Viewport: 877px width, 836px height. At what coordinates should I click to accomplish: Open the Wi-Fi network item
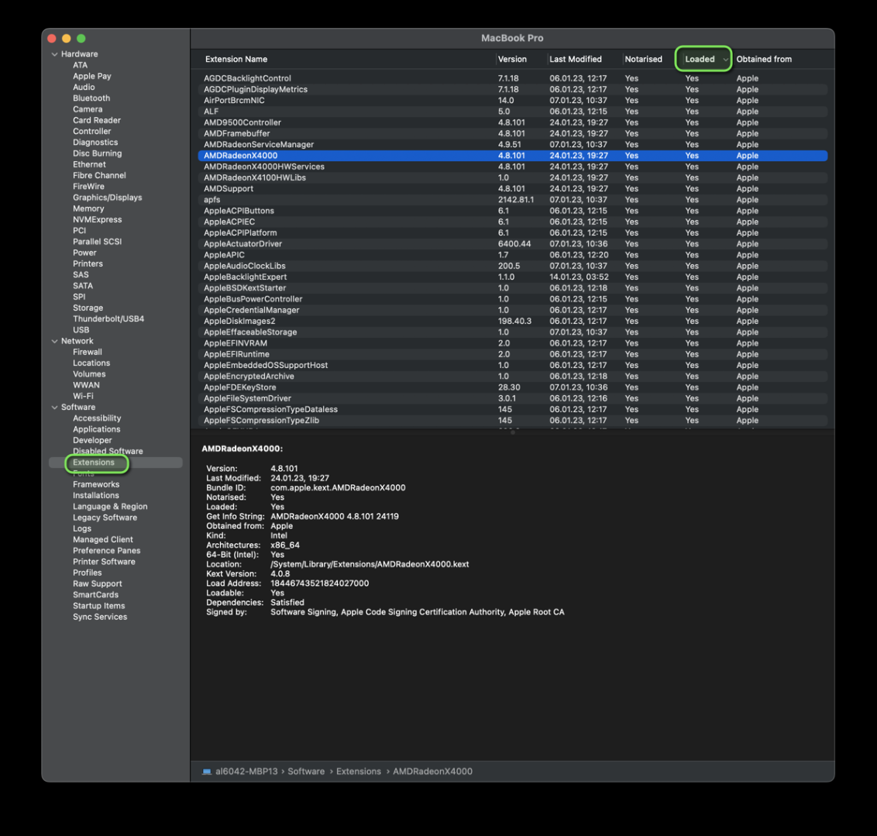83,396
